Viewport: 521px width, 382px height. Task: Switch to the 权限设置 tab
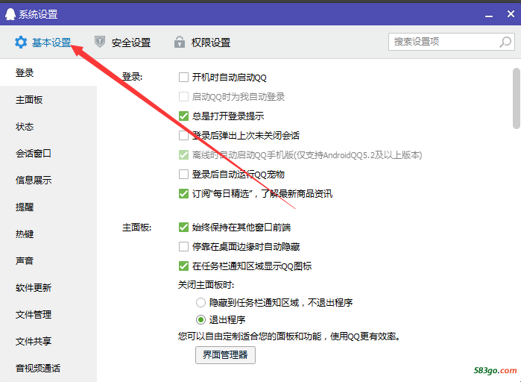click(x=202, y=43)
